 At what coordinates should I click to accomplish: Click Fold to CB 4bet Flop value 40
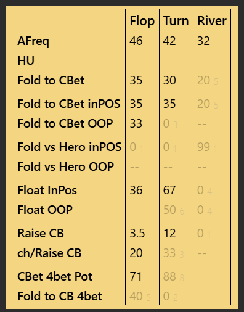click(x=136, y=296)
